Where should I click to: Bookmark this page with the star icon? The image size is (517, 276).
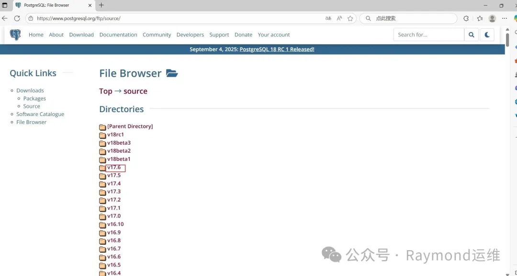pos(350,19)
